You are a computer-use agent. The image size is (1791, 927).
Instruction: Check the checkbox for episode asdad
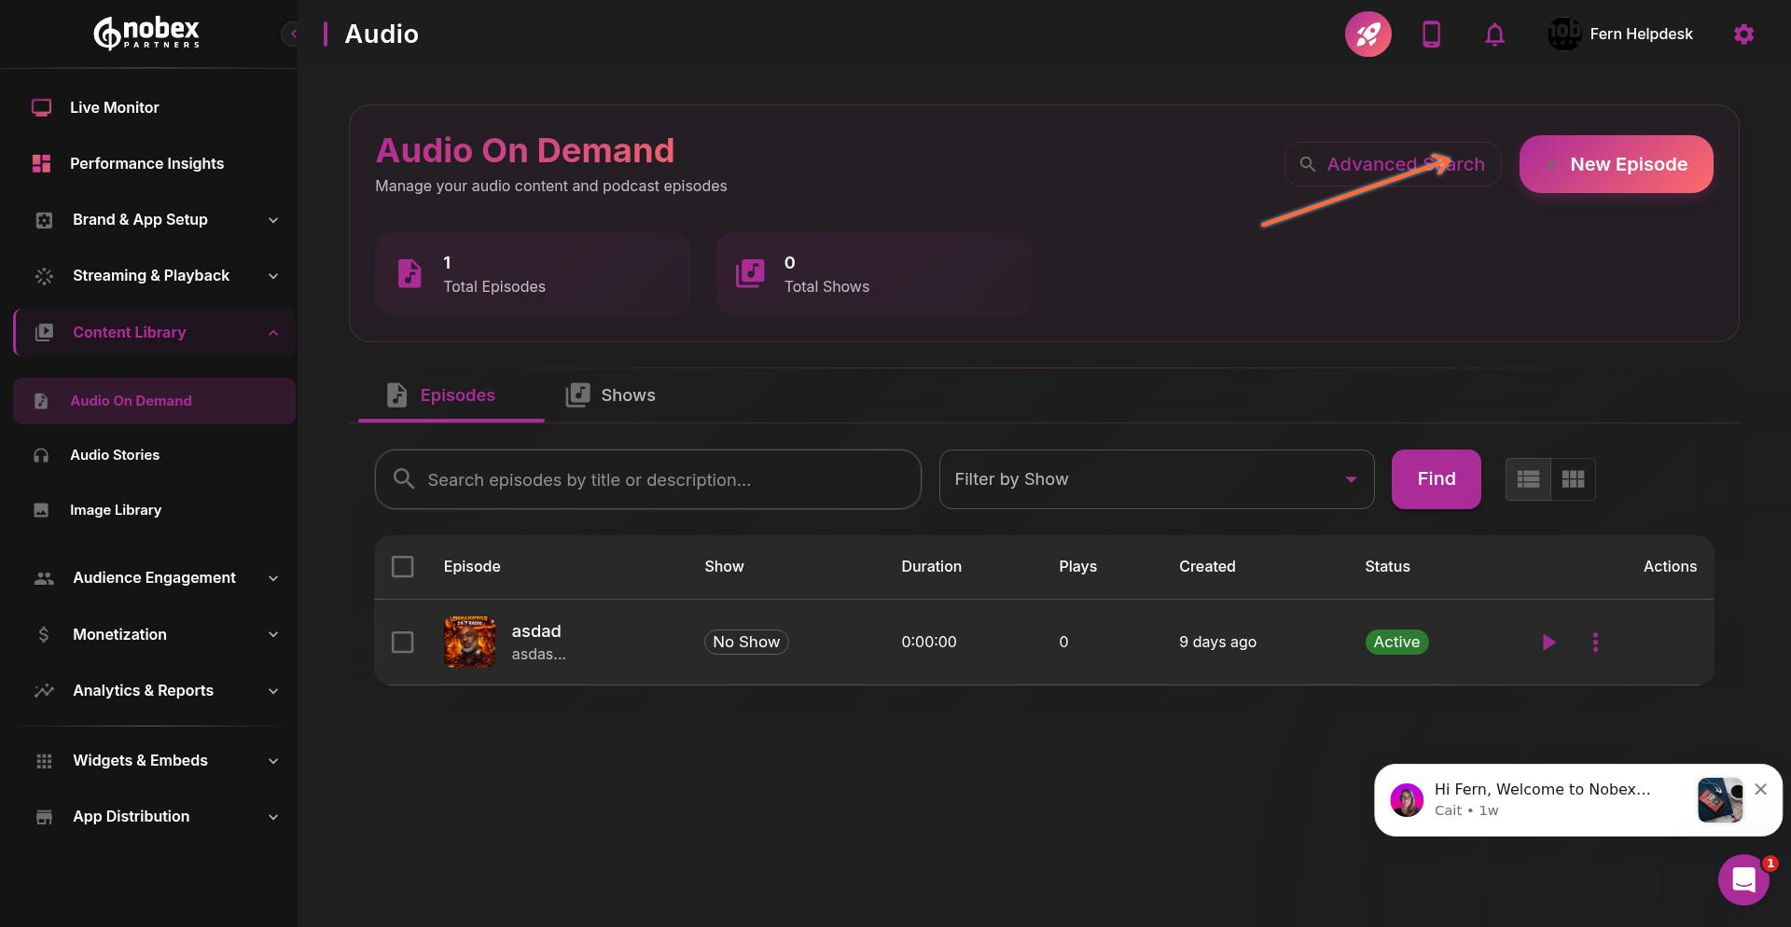pos(402,642)
